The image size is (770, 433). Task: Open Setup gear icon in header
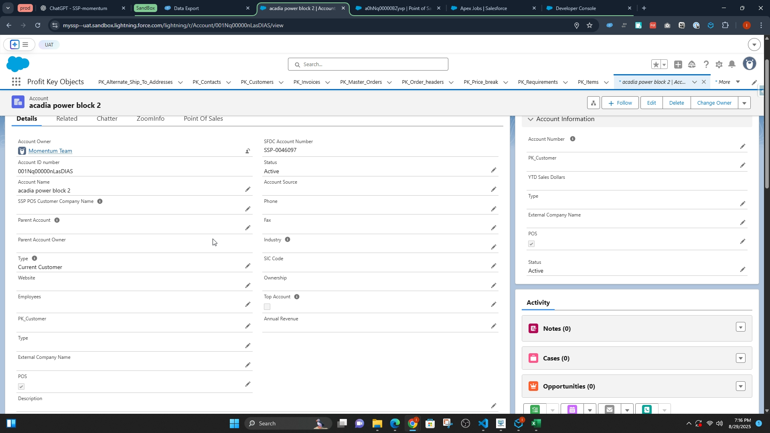point(719,65)
